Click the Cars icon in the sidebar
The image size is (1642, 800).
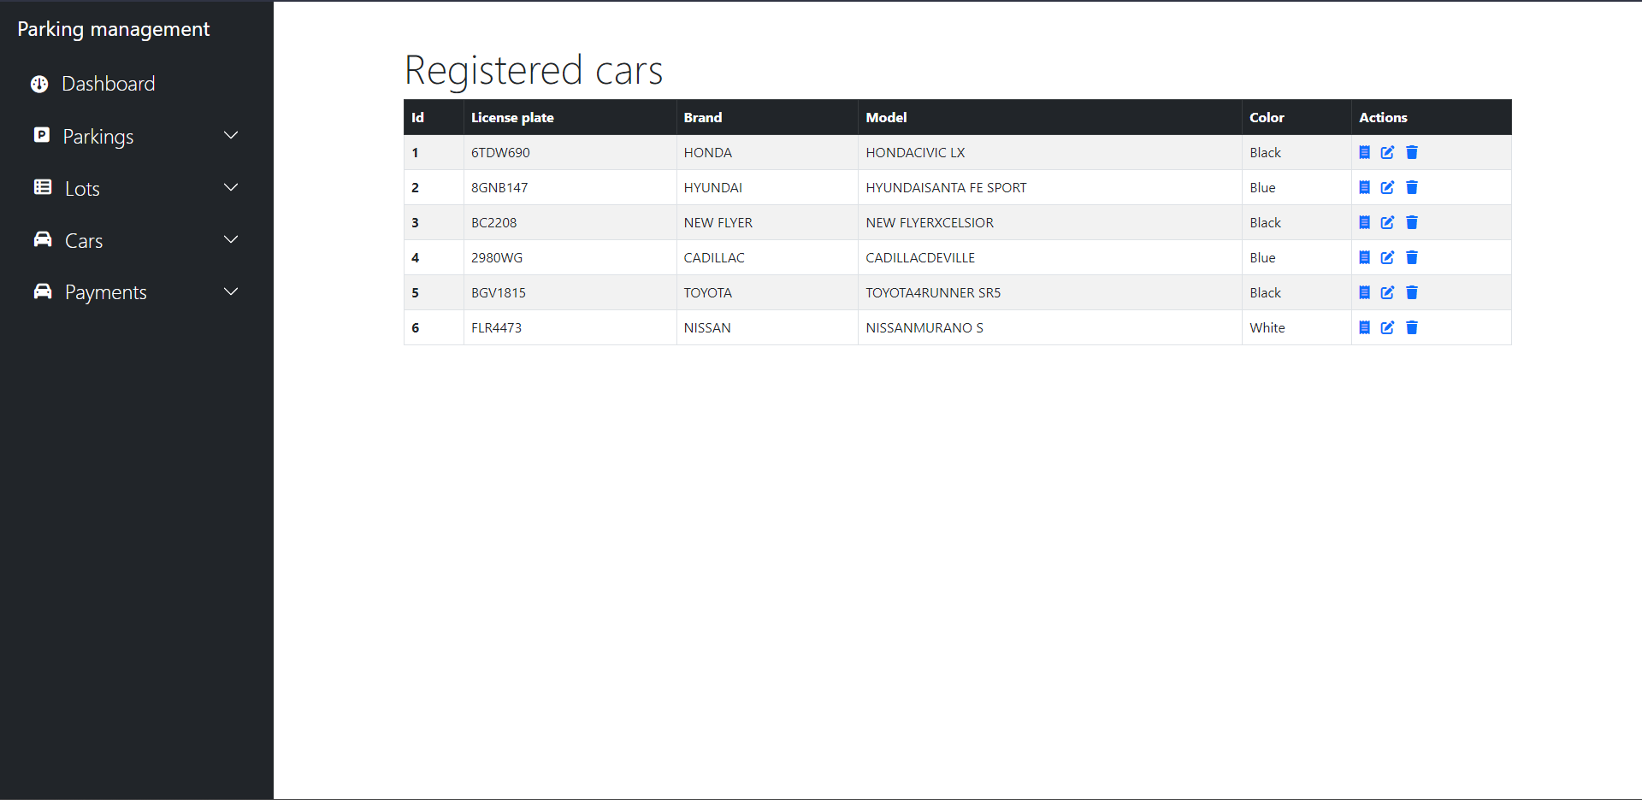click(42, 239)
